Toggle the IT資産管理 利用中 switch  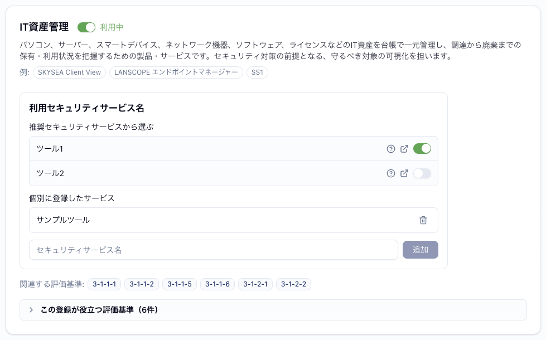pos(86,27)
